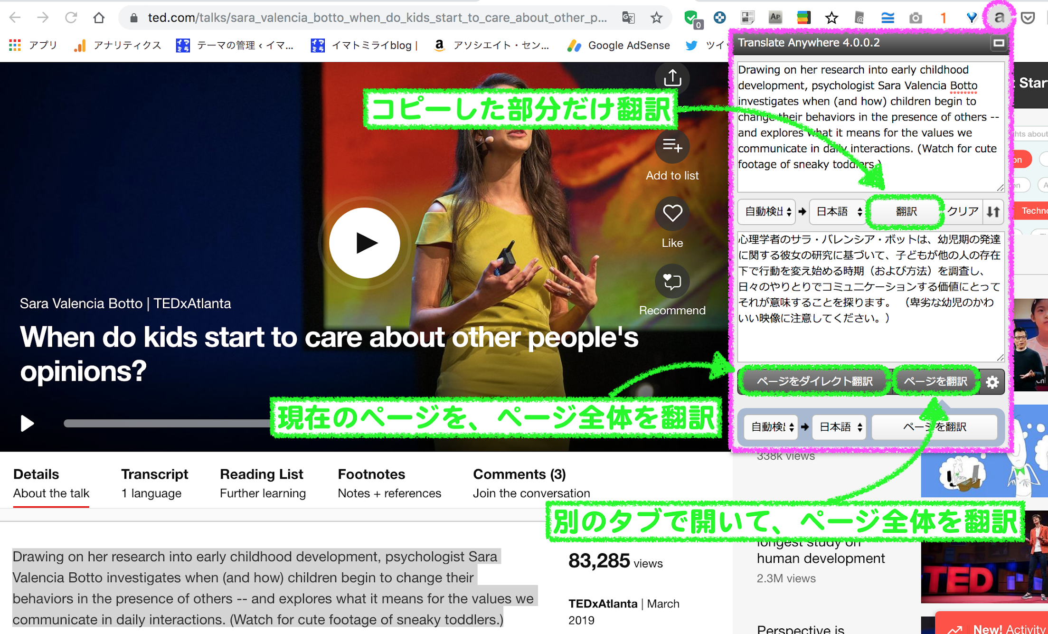Click the address bar URL
This screenshot has width=1048, height=634.
point(377,18)
